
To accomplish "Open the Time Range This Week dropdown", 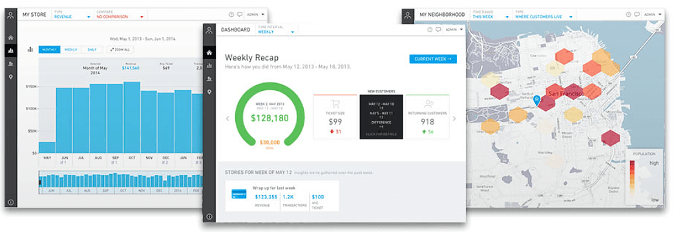I will [490, 15].
